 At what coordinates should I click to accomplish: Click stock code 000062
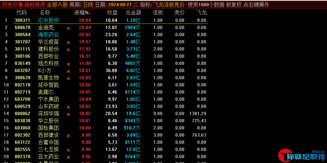(23, 113)
